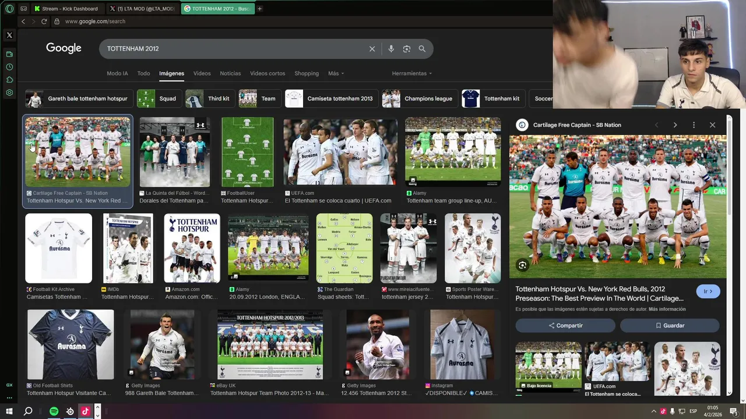Select the Videos search tab

pyautogui.click(x=202, y=74)
